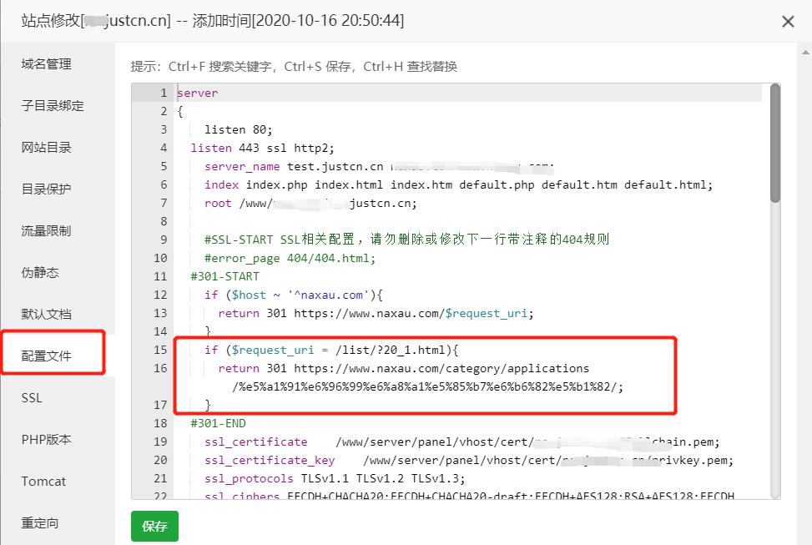The width and height of the screenshot is (812, 545).
Task: Click the 'listen 80;' code line
Action: (x=239, y=129)
